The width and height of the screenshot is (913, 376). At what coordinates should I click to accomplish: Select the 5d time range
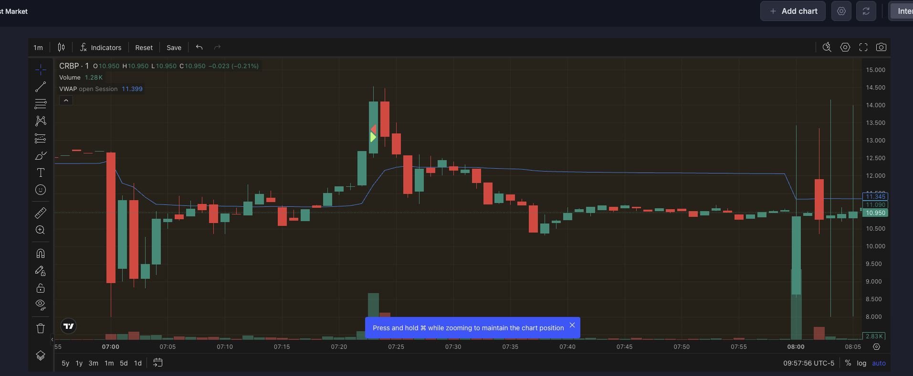(124, 363)
